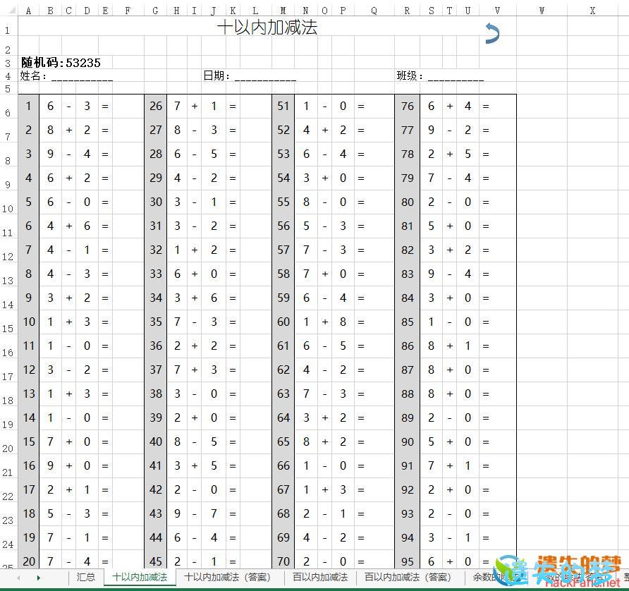Click the answer cell for problem 38
The image size is (629, 591).
point(255,394)
